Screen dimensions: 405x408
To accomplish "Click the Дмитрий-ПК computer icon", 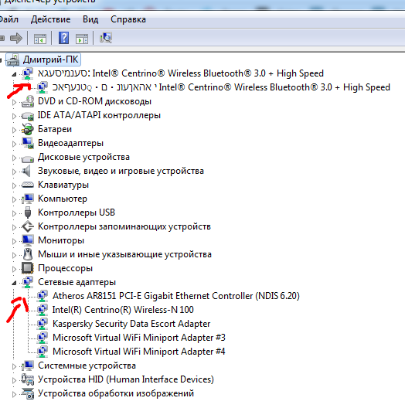I will pos(13,59).
